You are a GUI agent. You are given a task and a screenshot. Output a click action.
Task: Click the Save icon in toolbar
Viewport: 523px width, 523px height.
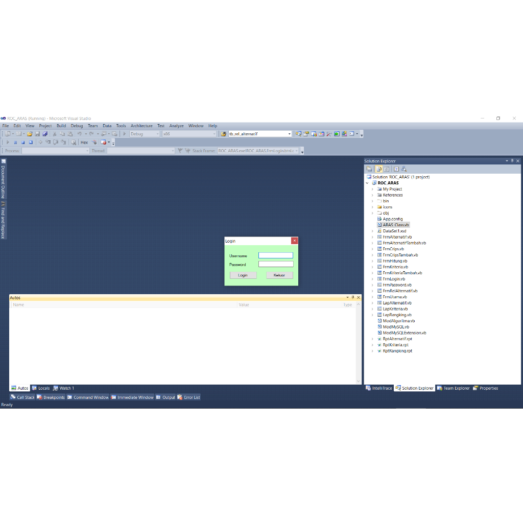37,134
